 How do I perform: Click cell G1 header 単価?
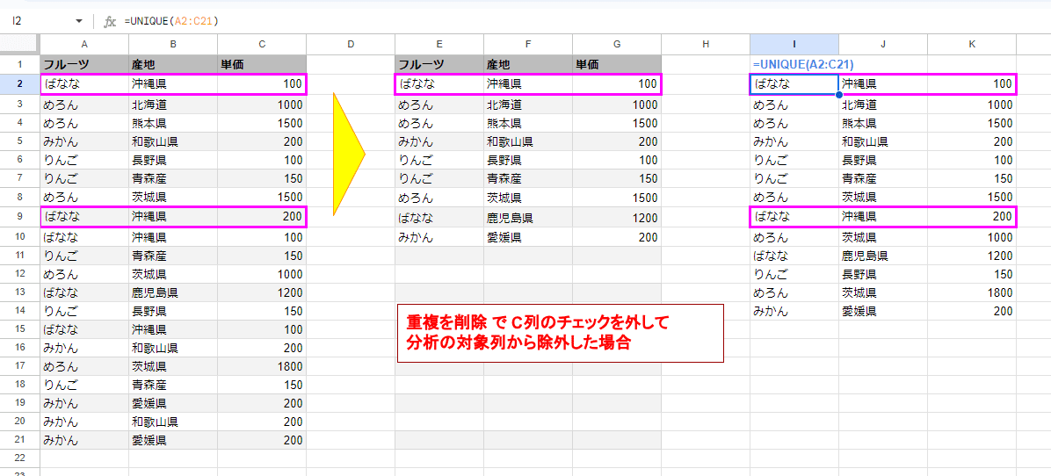pyautogui.click(x=617, y=64)
